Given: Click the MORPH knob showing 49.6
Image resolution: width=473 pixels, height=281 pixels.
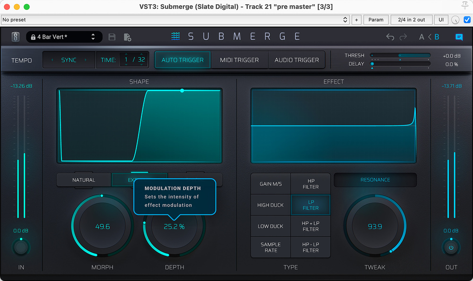Looking at the screenshot, I should point(102,226).
